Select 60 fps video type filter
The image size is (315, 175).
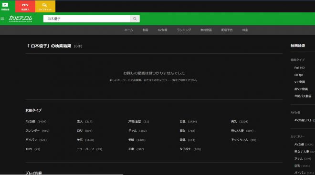point(299,75)
